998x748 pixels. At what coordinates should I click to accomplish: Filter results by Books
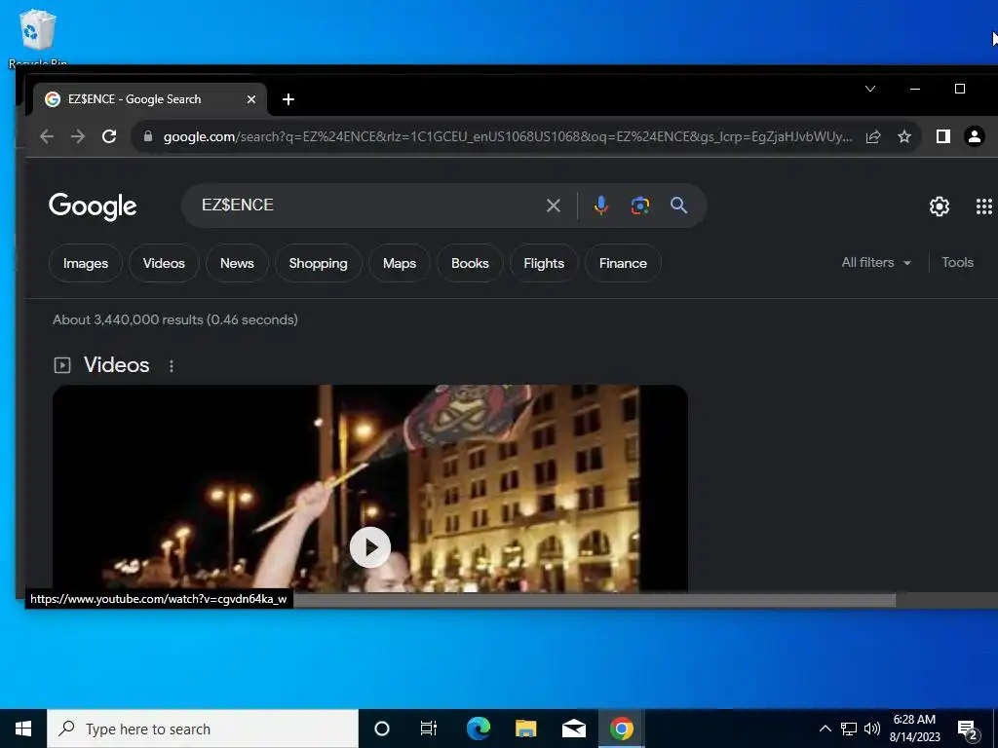pos(470,263)
